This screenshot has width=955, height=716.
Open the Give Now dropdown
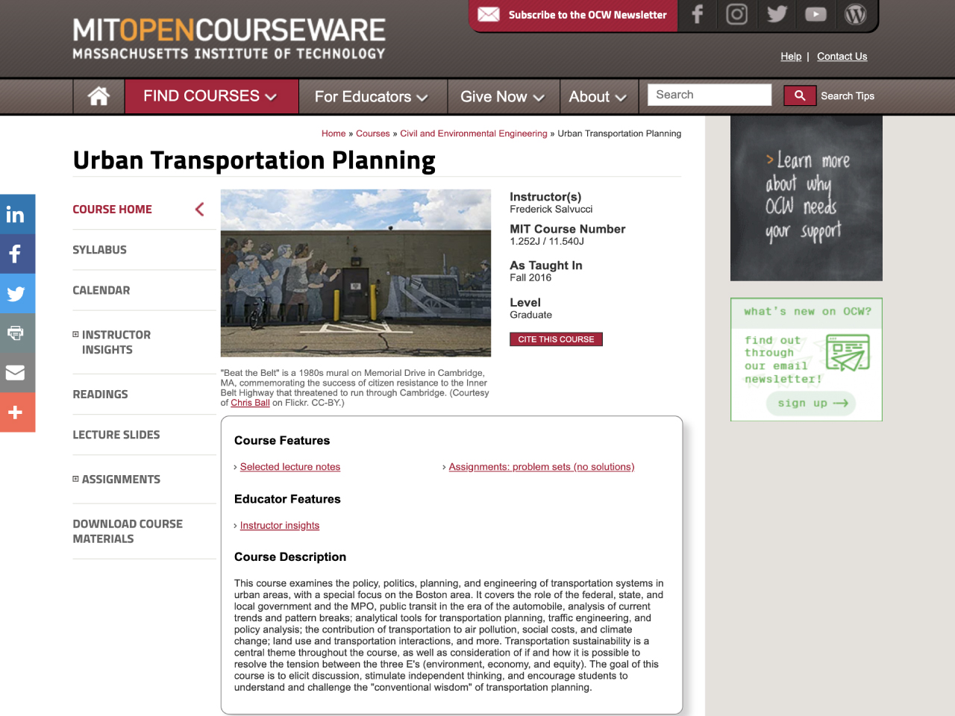tap(502, 97)
